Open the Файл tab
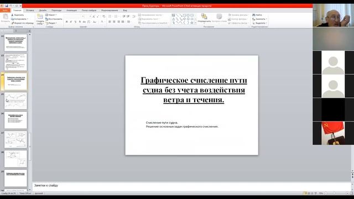 pos(5,11)
